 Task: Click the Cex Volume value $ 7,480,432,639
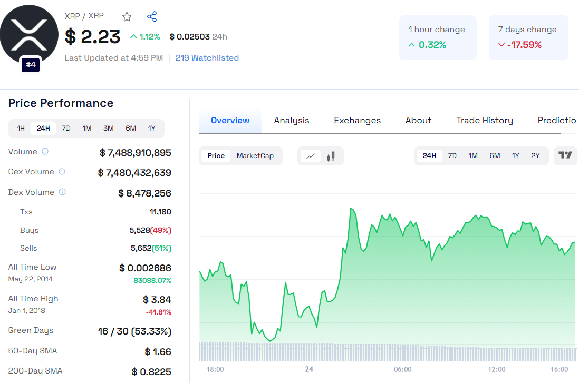point(134,173)
